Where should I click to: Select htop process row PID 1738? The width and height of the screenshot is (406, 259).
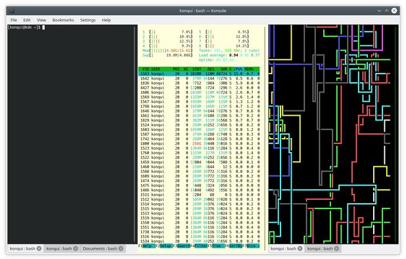tap(199, 232)
